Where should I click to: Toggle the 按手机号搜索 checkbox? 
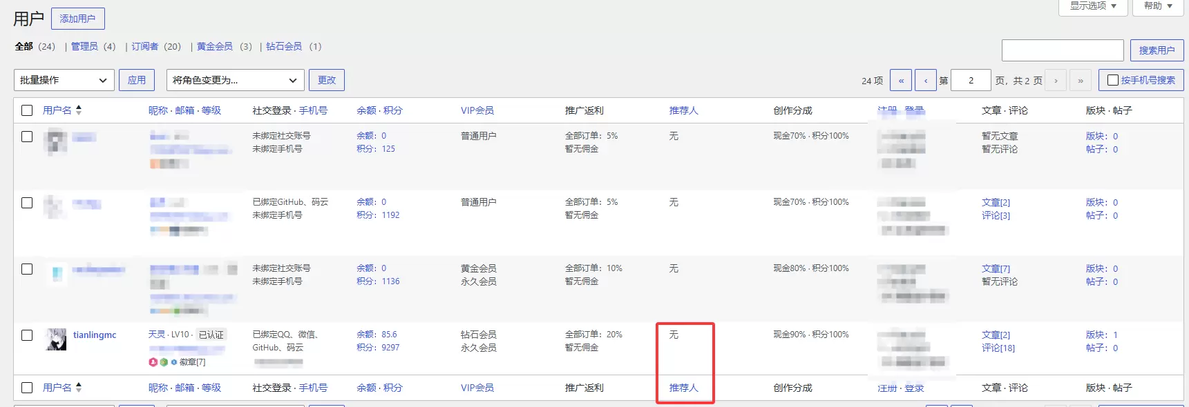click(x=1113, y=80)
